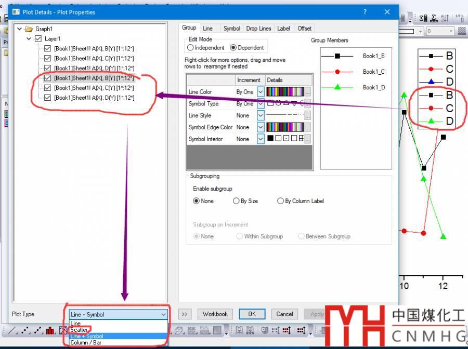
Task: Switch to the Drop Lines tab
Action: tap(258, 29)
